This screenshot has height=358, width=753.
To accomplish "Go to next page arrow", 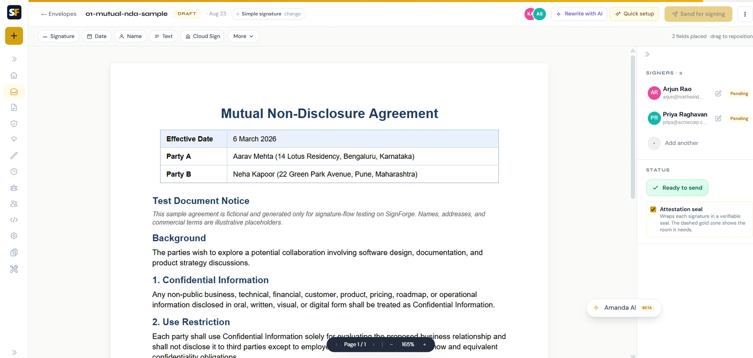I will tap(374, 345).
